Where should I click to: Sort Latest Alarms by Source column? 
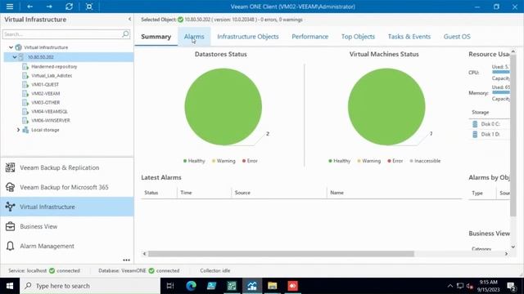(242, 193)
